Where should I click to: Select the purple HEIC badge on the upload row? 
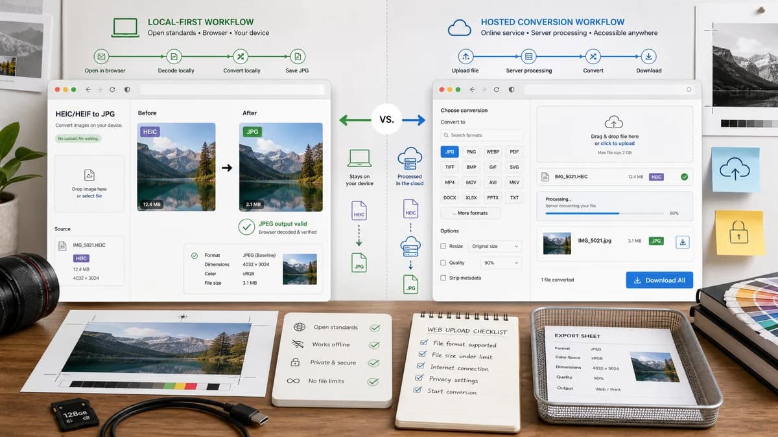pos(657,176)
